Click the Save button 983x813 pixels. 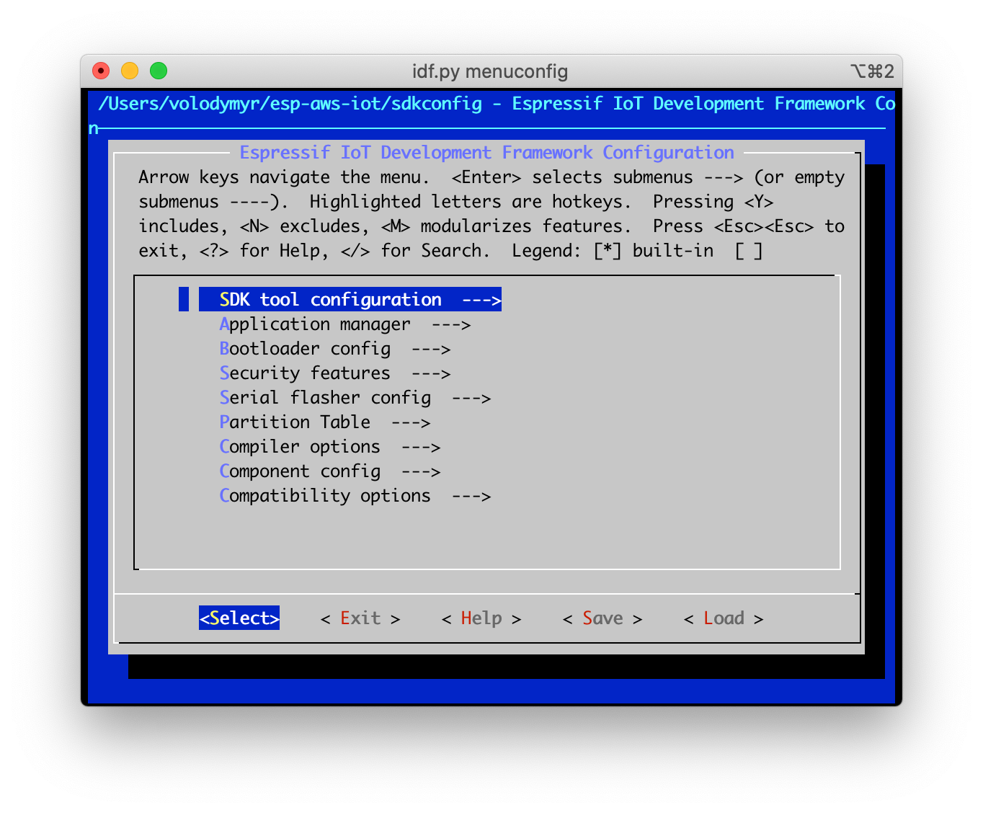602,618
